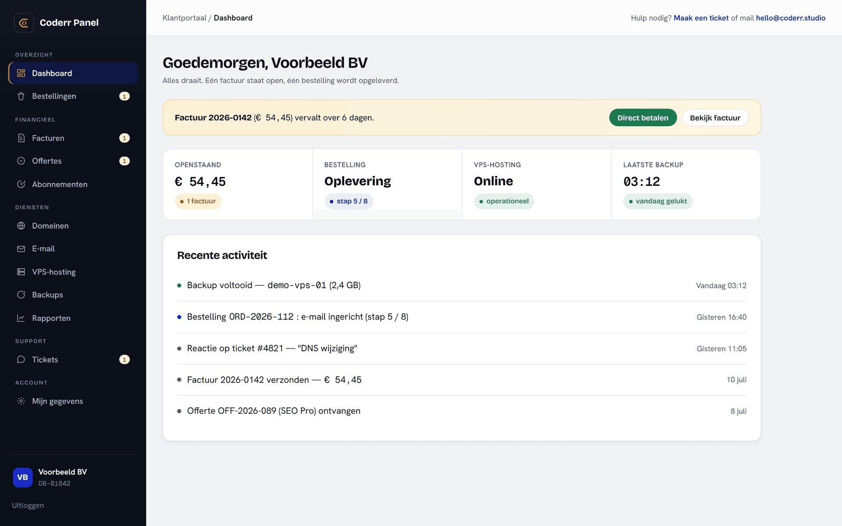842x526 pixels.
Task: Click the Bestellingen notification badge
Action: (125, 96)
